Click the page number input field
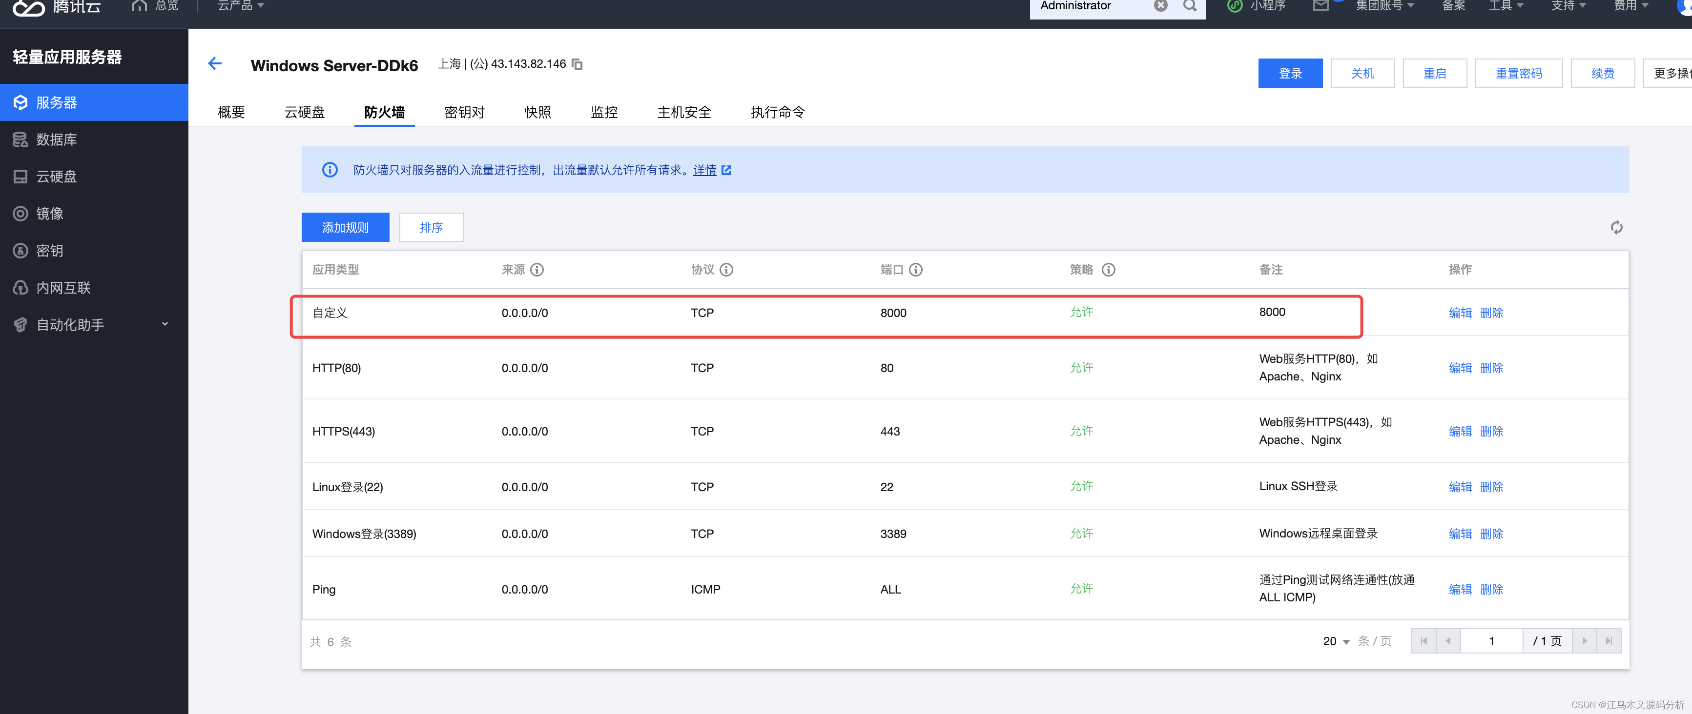 [x=1492, y=641]
